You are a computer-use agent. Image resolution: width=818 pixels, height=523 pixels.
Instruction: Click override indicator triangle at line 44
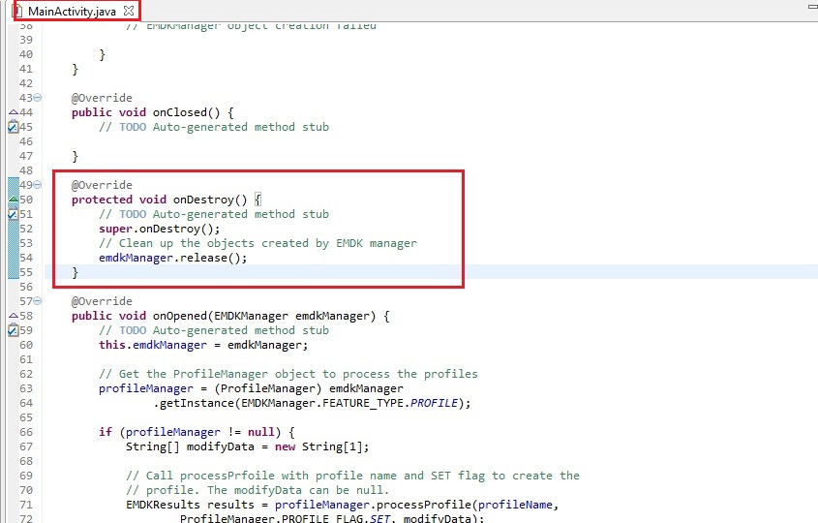point(12,112)
